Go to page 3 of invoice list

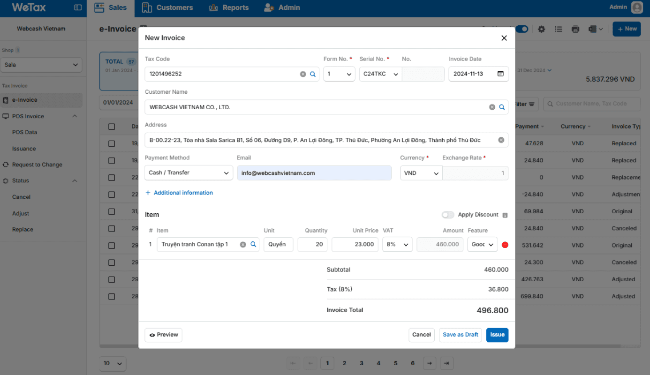[x=362, y=363]
